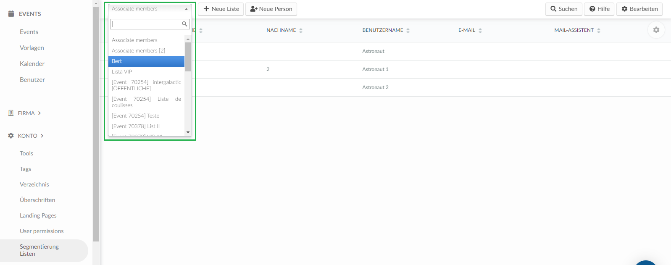Collapse the Associate members dropdown
Screen dimensions: 671x265
[x=150, y=9]
